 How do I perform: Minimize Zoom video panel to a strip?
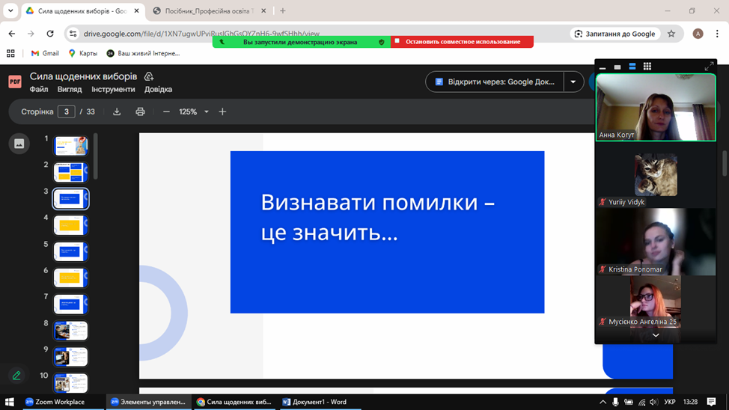point(603,67)
